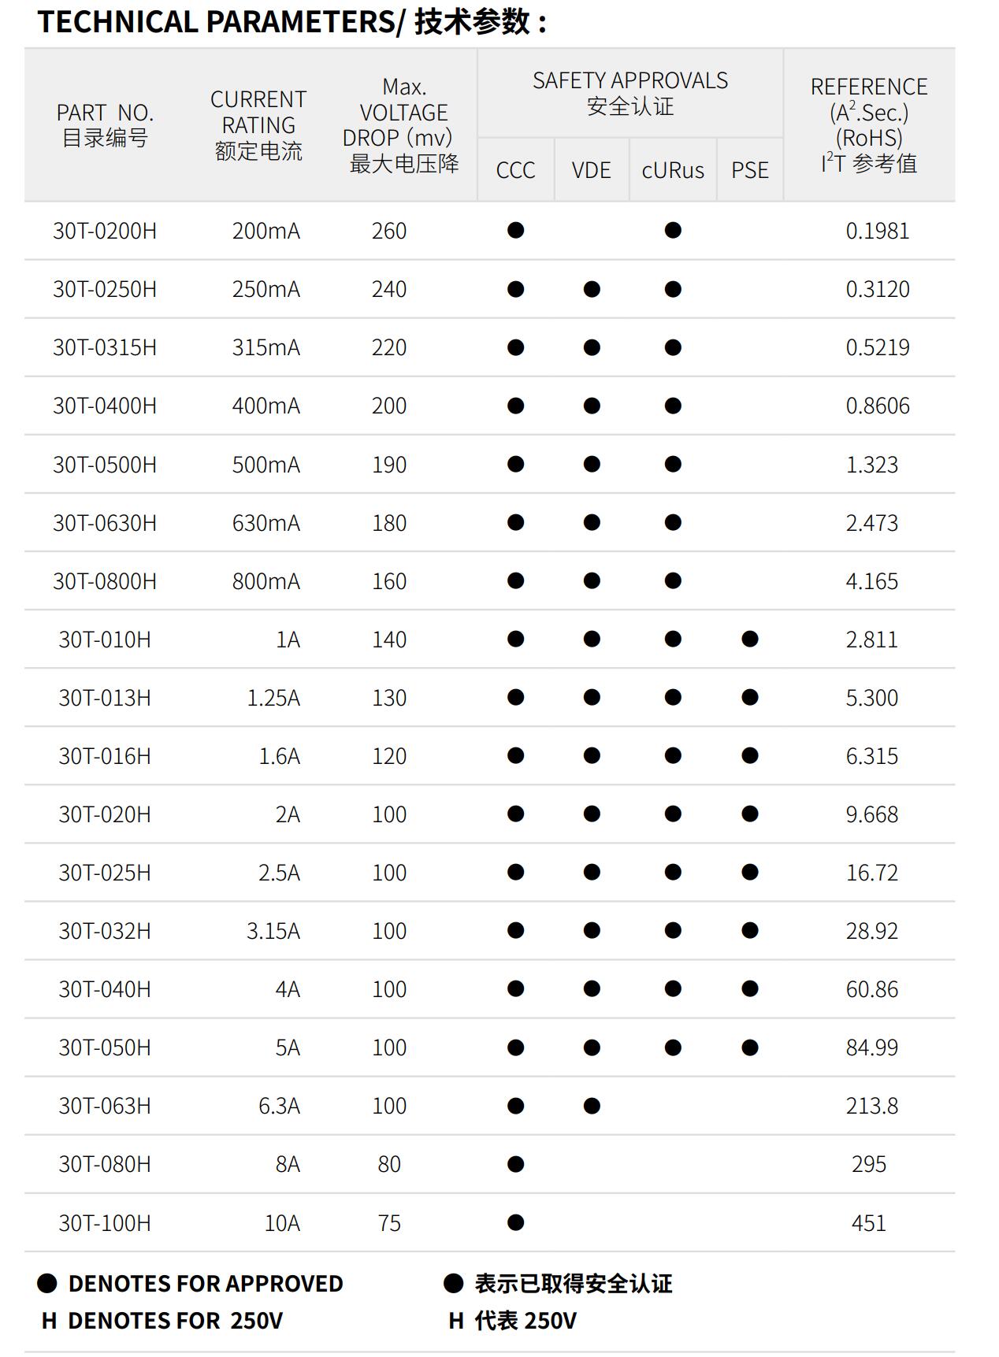Click the VDE approval dot for 30T-0250H
The width and height of the screenshot is (999, 1357).
592,289
